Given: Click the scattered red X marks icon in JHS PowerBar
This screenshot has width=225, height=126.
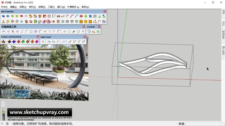Looking at the screenshot, I should 95,22.
